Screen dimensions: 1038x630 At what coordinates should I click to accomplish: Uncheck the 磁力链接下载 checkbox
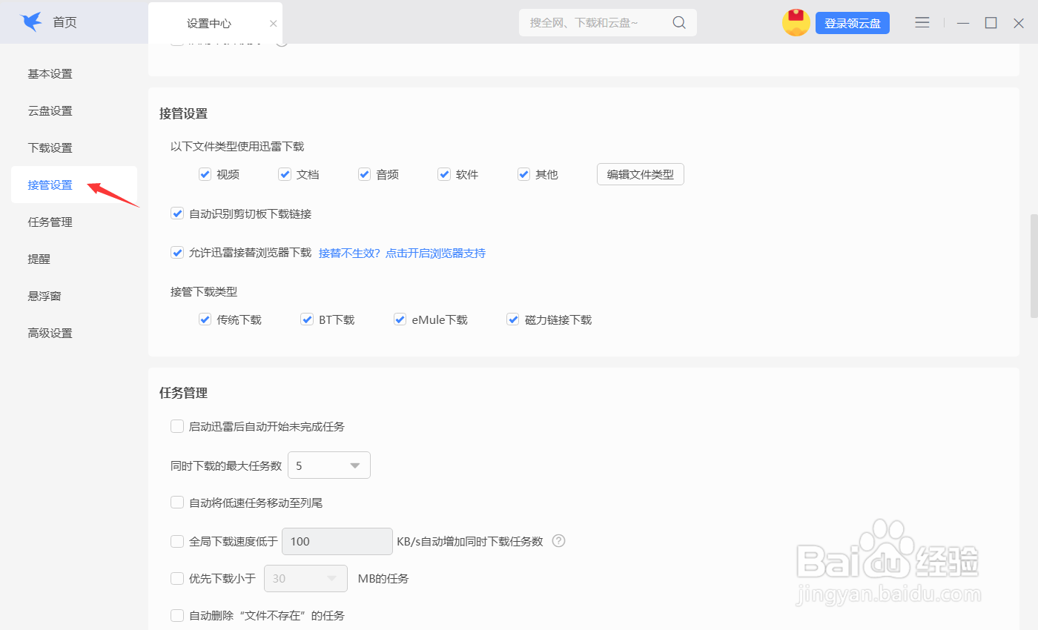(x=512, y=319)
